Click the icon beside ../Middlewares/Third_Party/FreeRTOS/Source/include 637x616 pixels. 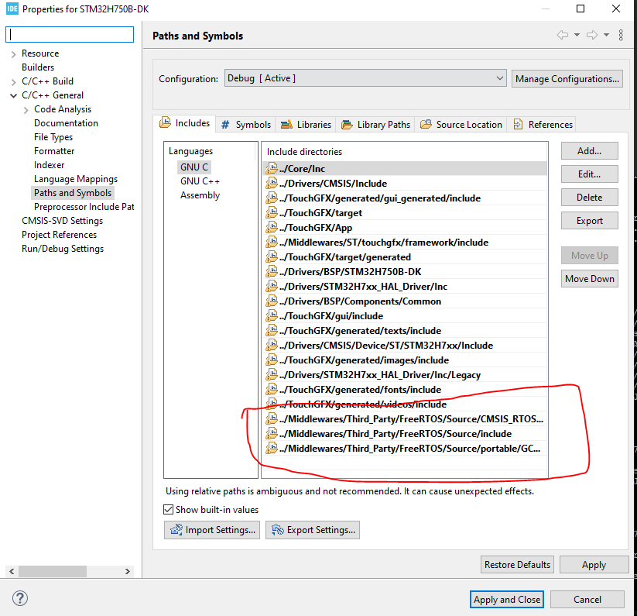coord(272,433)
